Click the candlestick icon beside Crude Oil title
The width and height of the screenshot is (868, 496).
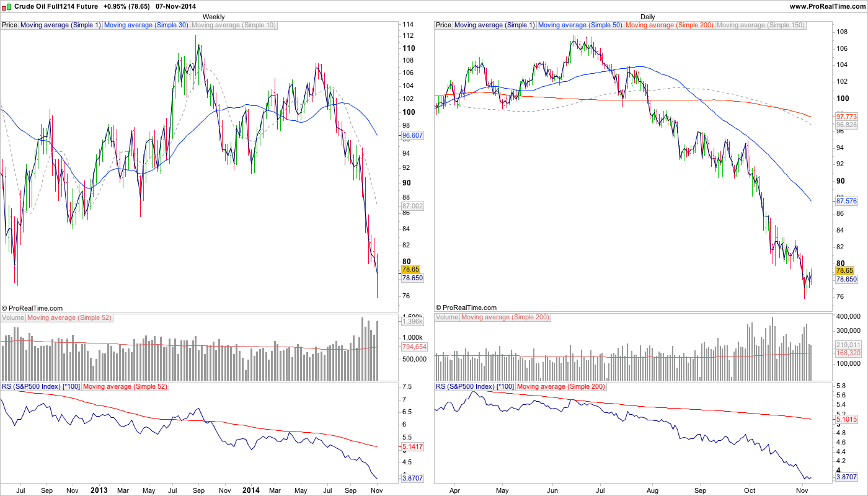(7, 6)
